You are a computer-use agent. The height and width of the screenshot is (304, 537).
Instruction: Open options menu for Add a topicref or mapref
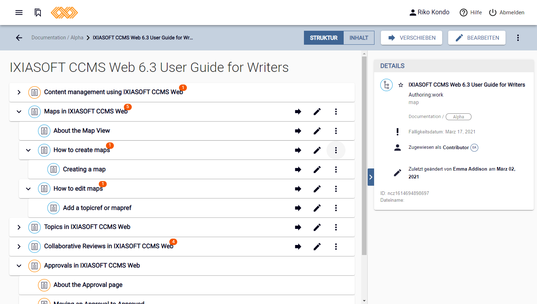coord(336,208)
